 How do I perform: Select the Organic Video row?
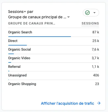(x=54, y=58)
